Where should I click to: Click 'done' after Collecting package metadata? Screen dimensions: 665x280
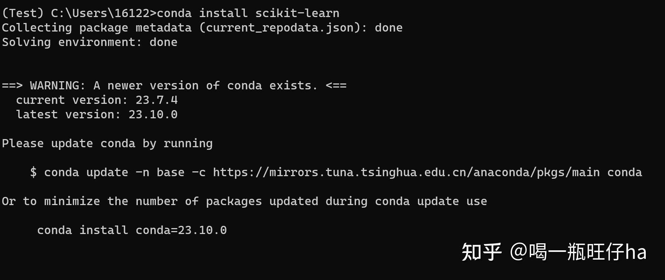tap(388, 28)
